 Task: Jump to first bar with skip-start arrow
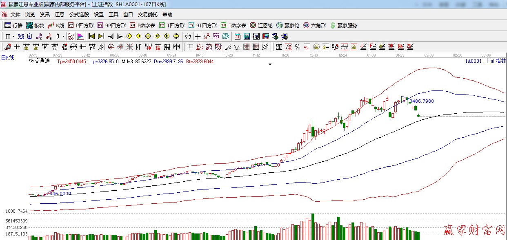click(91, 36)
